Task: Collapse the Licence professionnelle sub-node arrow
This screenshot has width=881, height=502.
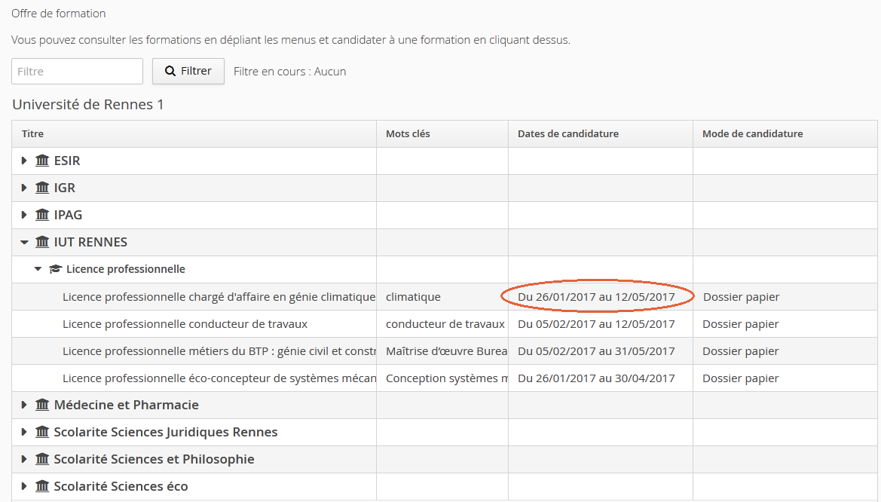Action: [x=38, y=269]
